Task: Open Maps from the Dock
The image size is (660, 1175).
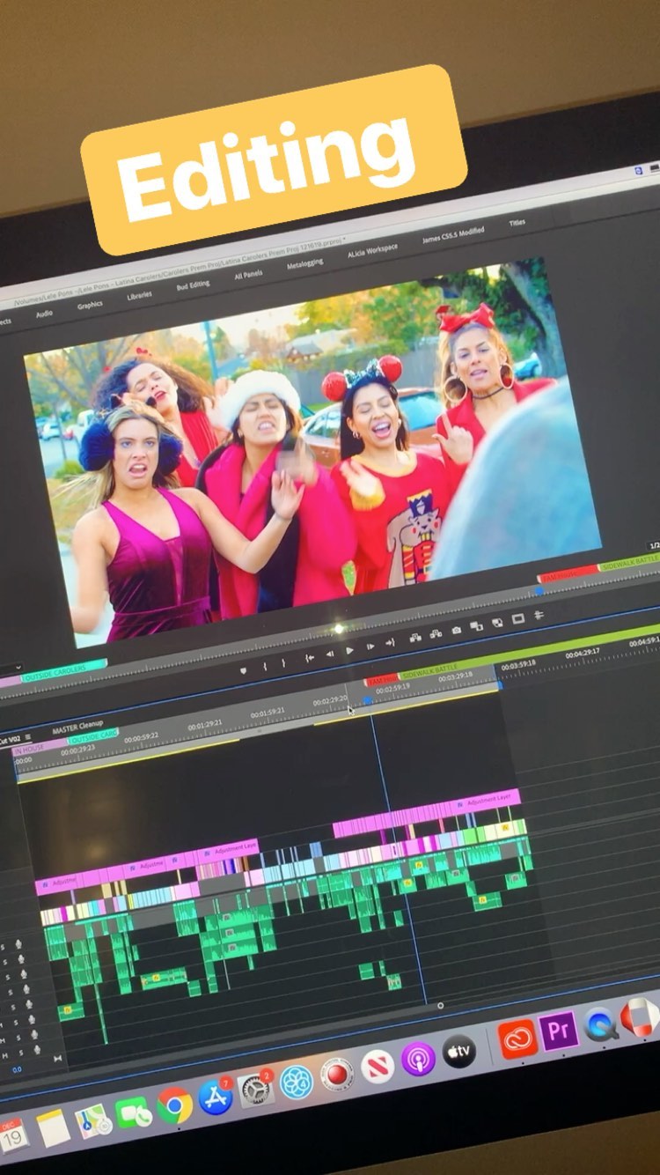Action: click(93, 1121)
